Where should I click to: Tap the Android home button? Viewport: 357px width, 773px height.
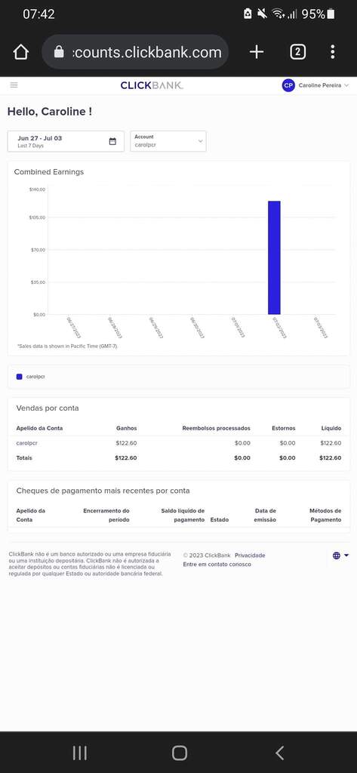180,753
